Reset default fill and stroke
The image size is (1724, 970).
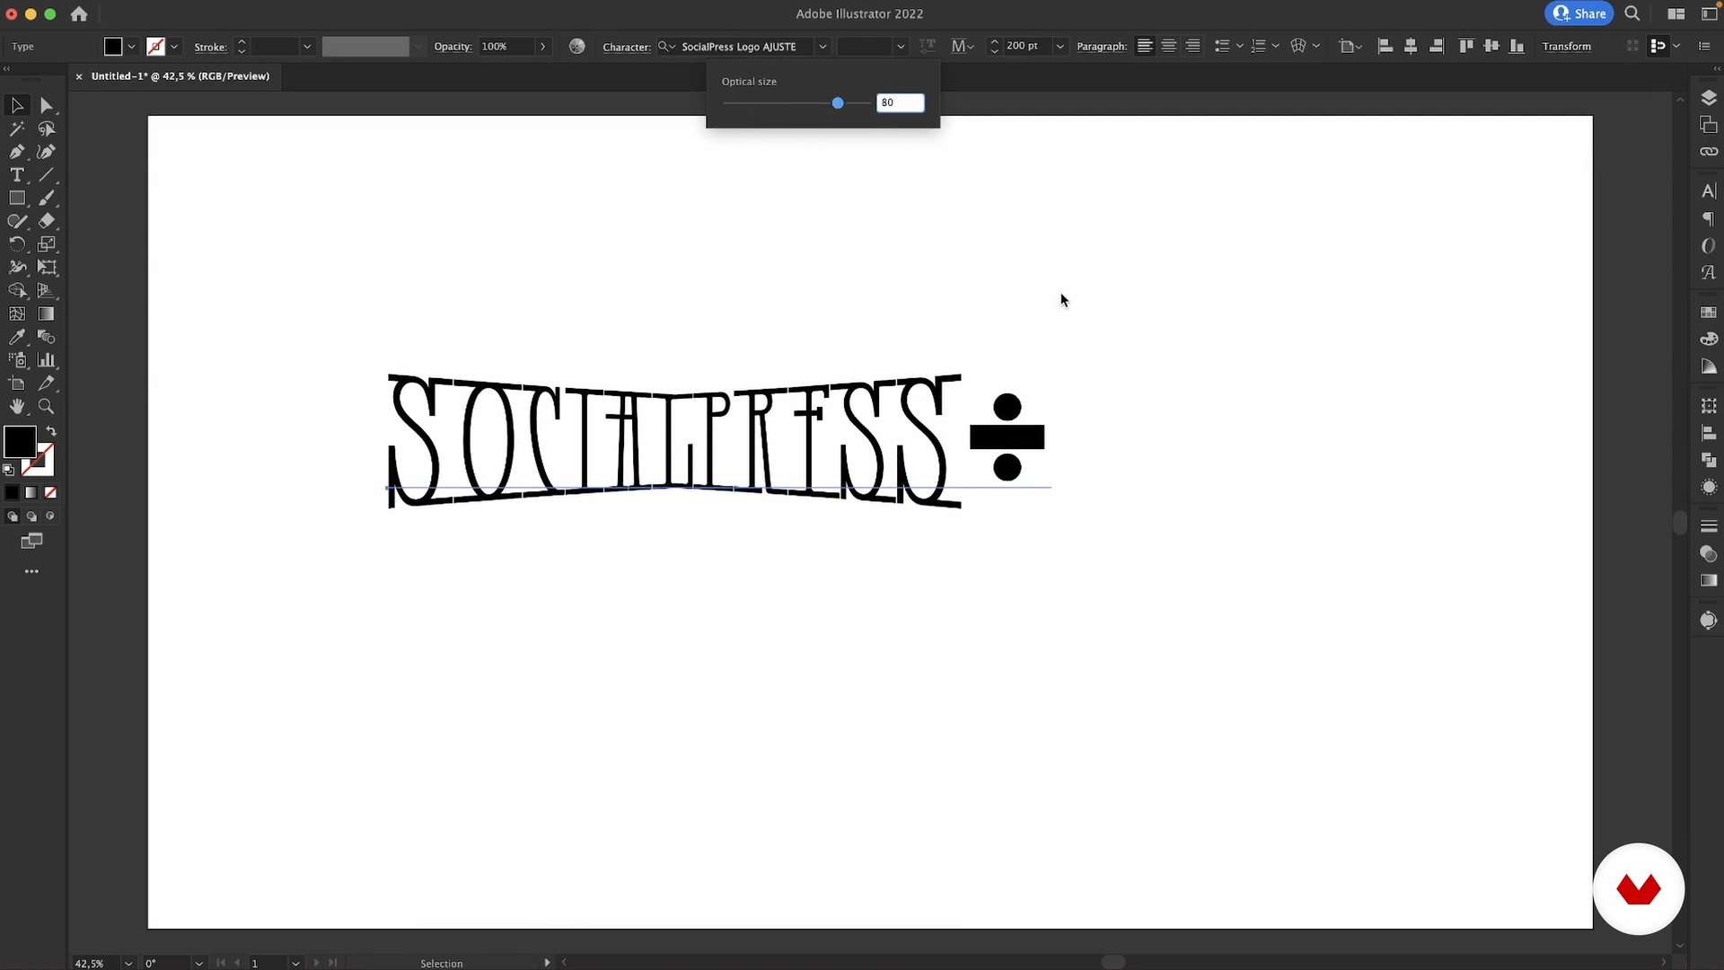coord(8,470)
